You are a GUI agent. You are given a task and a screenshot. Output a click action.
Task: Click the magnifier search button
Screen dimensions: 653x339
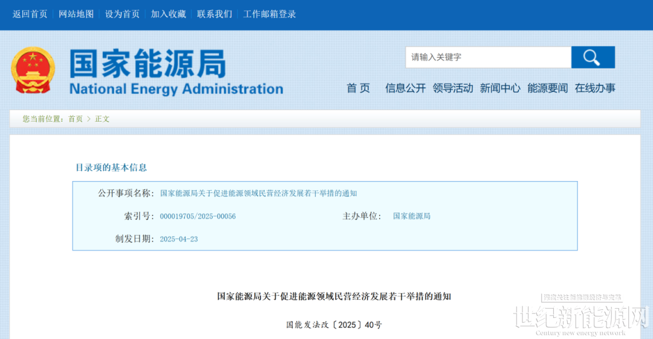pos(593,57)
